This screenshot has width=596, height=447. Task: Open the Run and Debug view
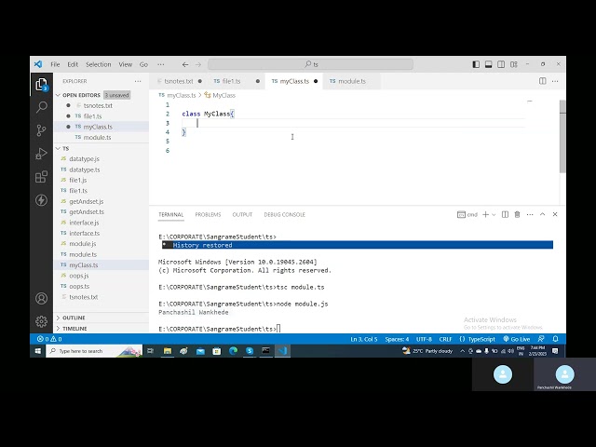pos(41,154)
